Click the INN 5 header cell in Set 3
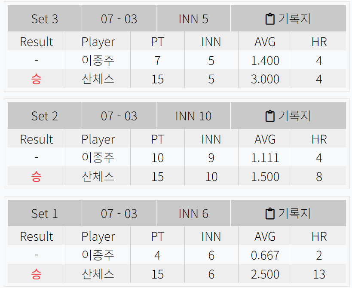Viewport: 352px width, 288px height. coord(193,18)
